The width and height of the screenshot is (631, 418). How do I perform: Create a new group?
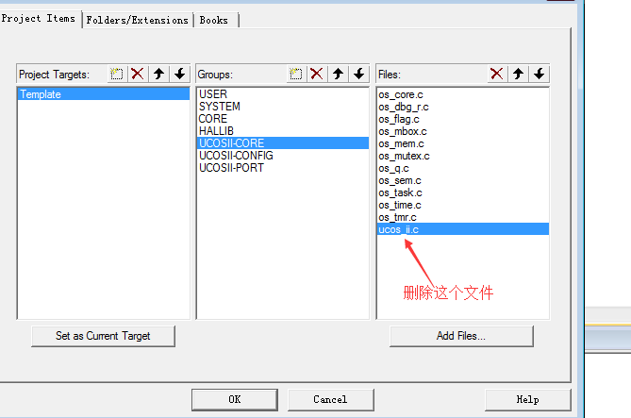point(296,75)
